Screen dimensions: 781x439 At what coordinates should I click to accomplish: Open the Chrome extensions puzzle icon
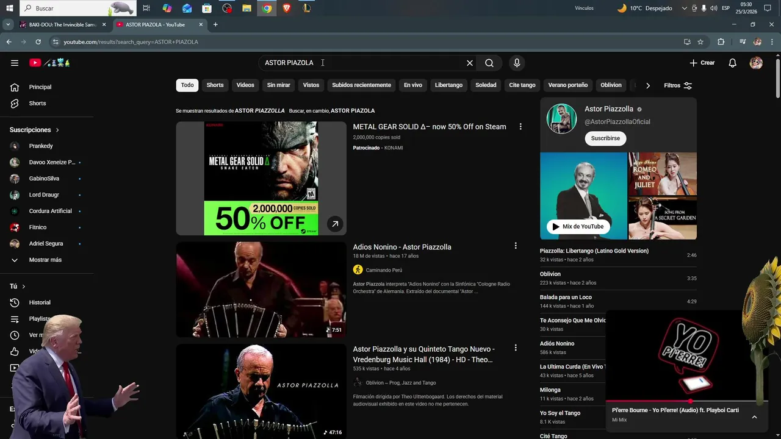click(721, 42)
